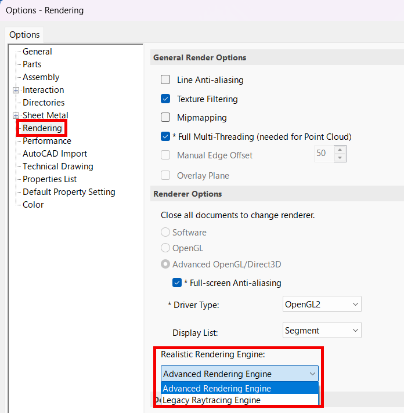Open the Performance settings page
404x413 pixels.
click(47, 141)
